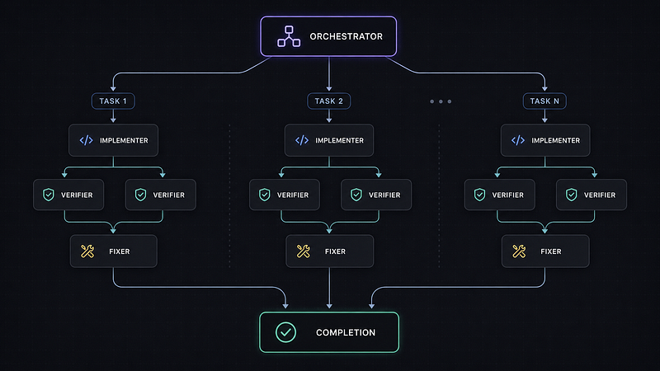Select the TASK 2 label box
The height and width of the screenshot is (371, 660).
pos(328,101)
